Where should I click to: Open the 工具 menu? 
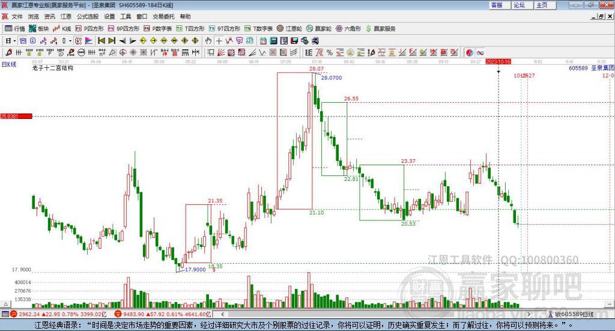(x=126, y=16)
